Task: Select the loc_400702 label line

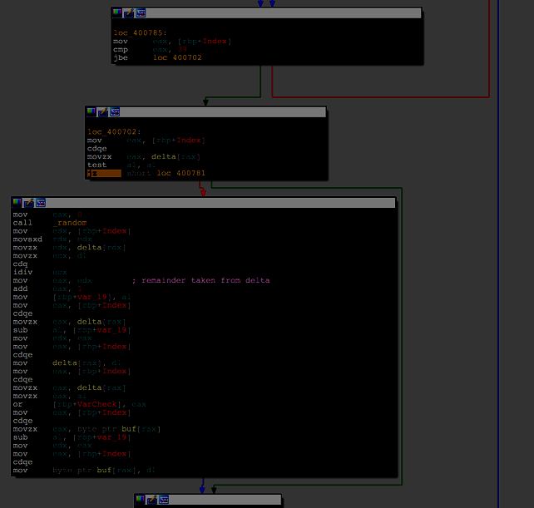Action: [x=113, y=131]
